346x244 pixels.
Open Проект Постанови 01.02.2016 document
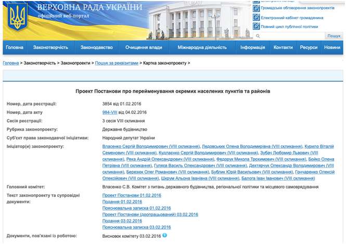tap(132, 195)
